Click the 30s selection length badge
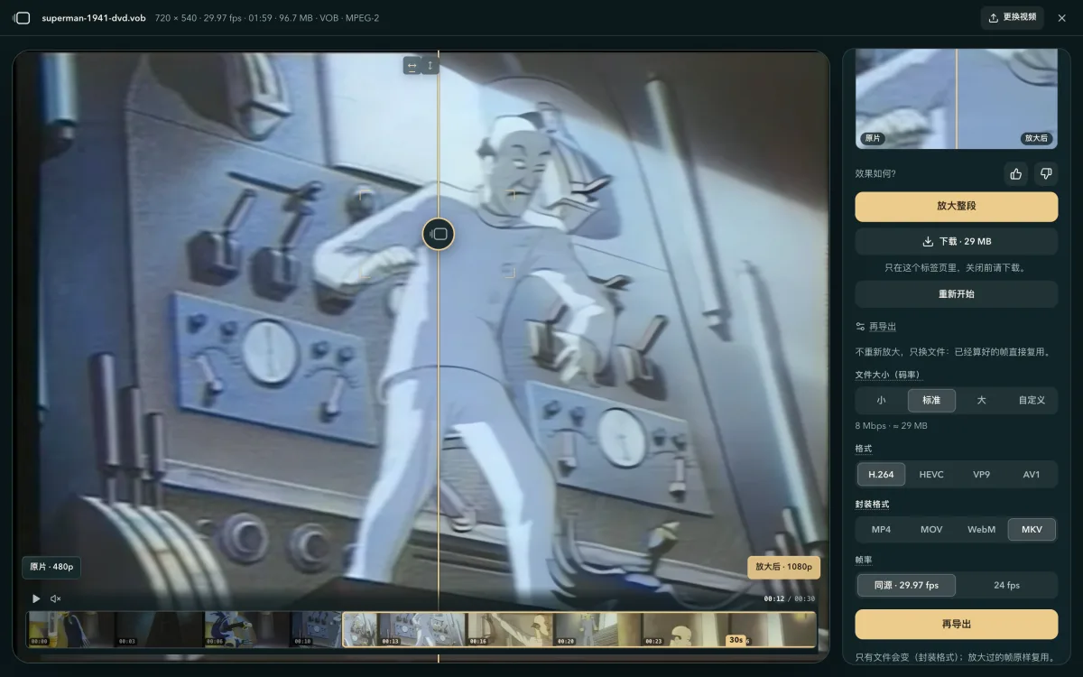The width and height of the screenshot is (1083, 677). 736,640
